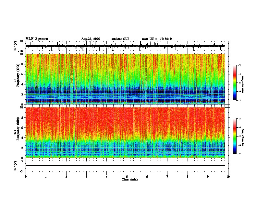Click time axis tick label 0

pyautogui.click(x=26, y=177)
